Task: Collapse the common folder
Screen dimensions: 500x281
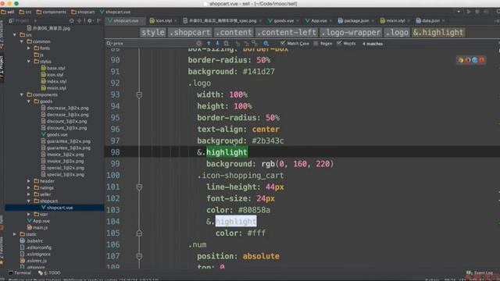Action: click(x=22, y=41)
